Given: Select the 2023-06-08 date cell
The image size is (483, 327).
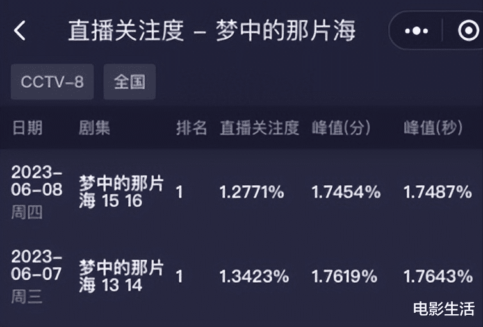Looking at the screenshot, I should point(37,181).
